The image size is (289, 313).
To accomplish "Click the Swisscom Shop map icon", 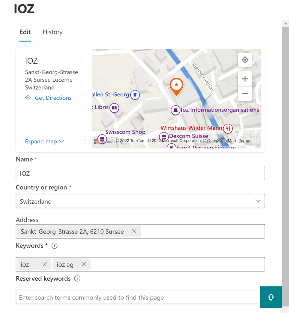I will point(102,139).
